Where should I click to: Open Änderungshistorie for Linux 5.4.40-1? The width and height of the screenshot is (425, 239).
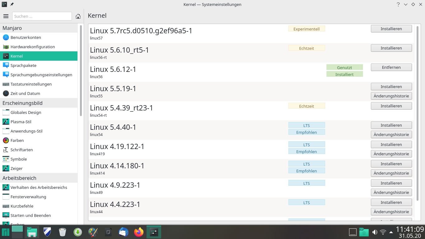[x=391, y=134]
